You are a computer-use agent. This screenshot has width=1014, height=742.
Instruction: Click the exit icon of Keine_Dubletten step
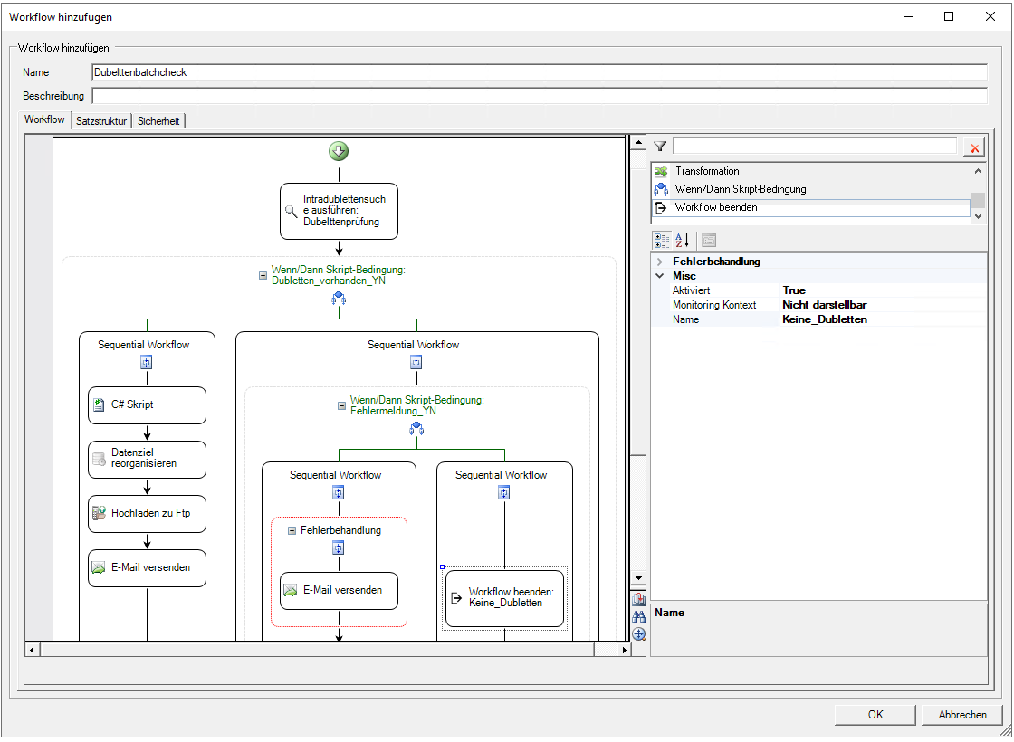tap(456, 597)
